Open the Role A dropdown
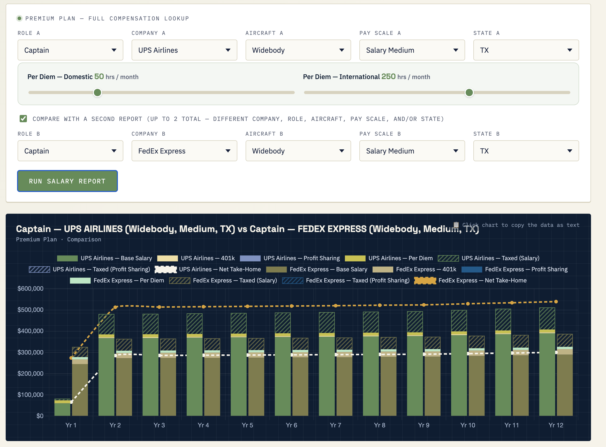The height and width of the screenshot is (447, 606). pyautogui.click(x=70, y=50)
